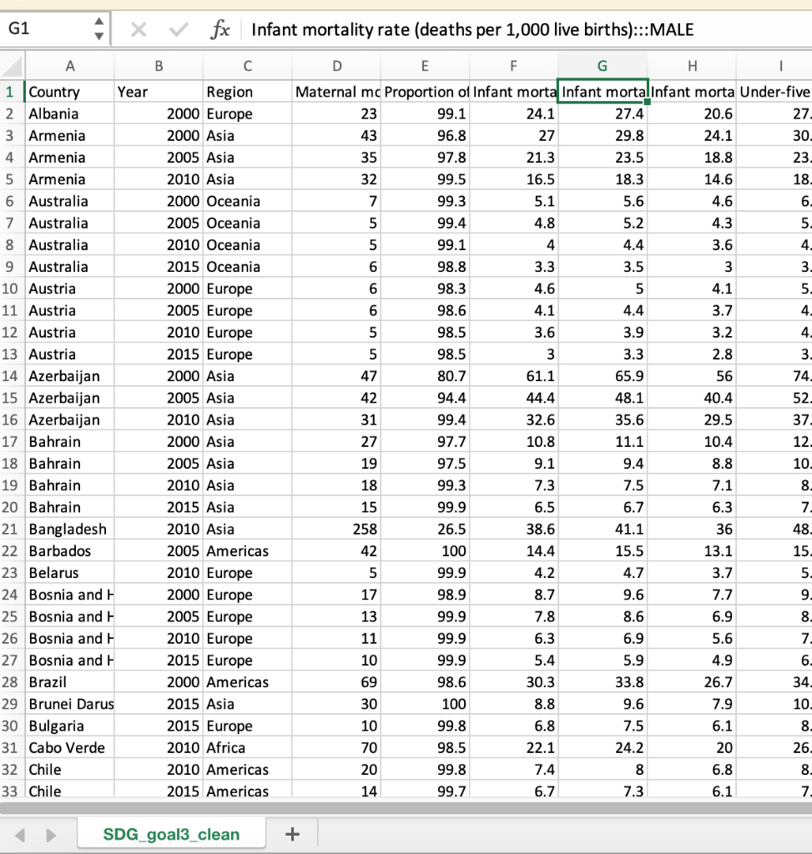Click the horizontal scrollbar at the bottom

401,806
